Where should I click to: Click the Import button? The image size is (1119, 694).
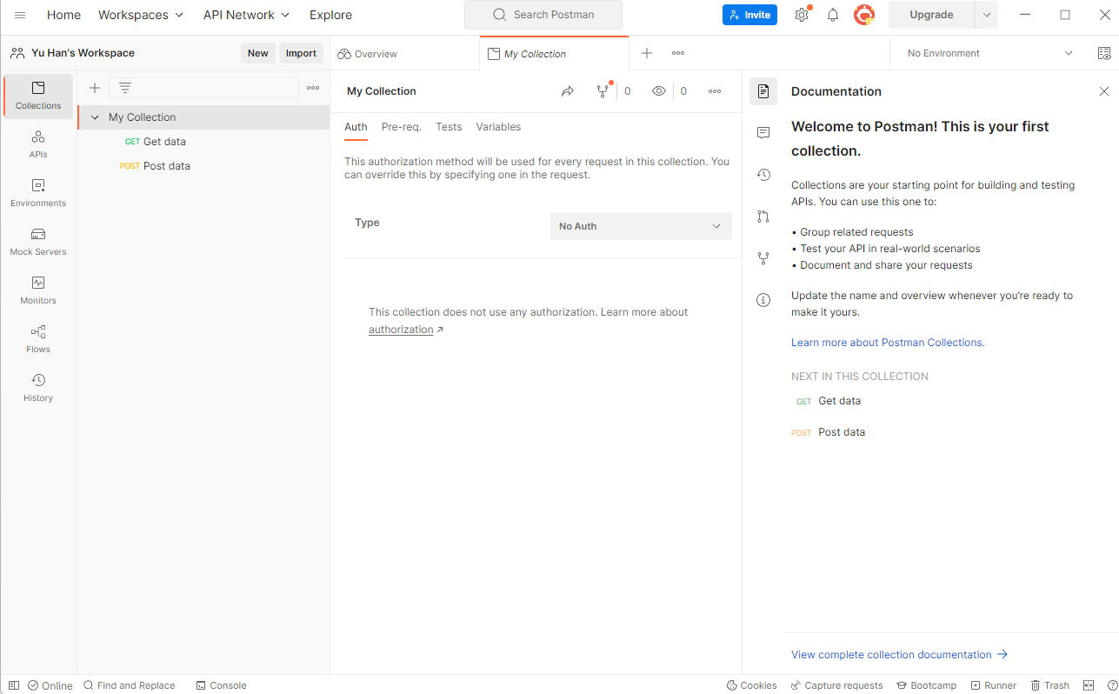pyautogui.click(x=301, y=53)
